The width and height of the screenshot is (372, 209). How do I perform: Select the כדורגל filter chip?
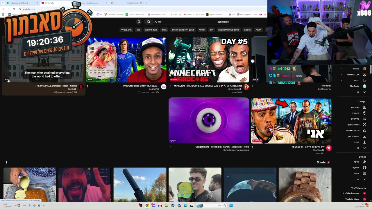point(202,30)
